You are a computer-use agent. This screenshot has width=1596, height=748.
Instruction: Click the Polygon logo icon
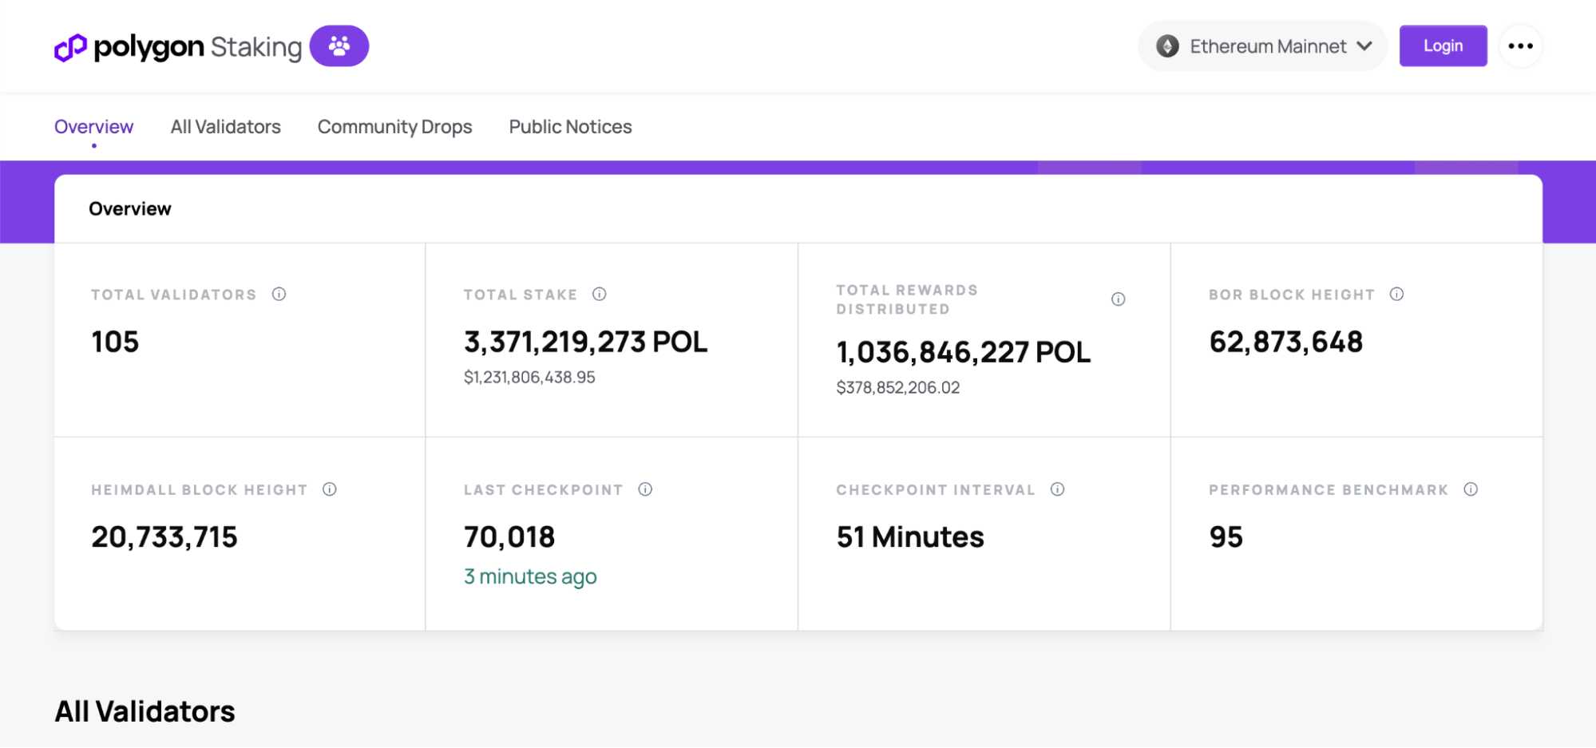[x=69, y=46]
